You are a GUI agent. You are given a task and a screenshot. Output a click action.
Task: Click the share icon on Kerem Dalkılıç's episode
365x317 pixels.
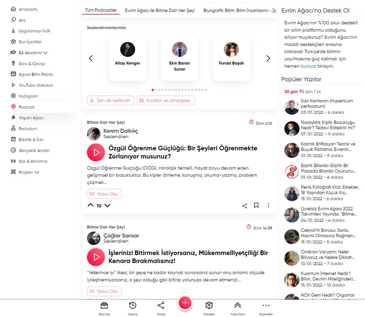click(245, 206)
